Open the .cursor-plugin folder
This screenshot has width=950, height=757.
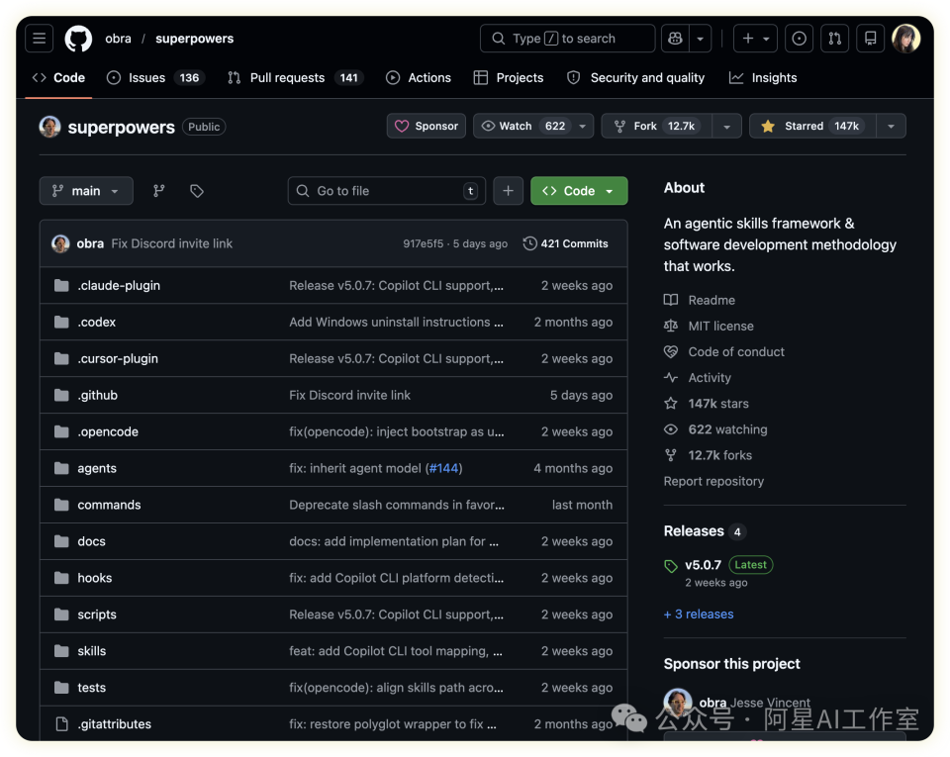[118, 358]
